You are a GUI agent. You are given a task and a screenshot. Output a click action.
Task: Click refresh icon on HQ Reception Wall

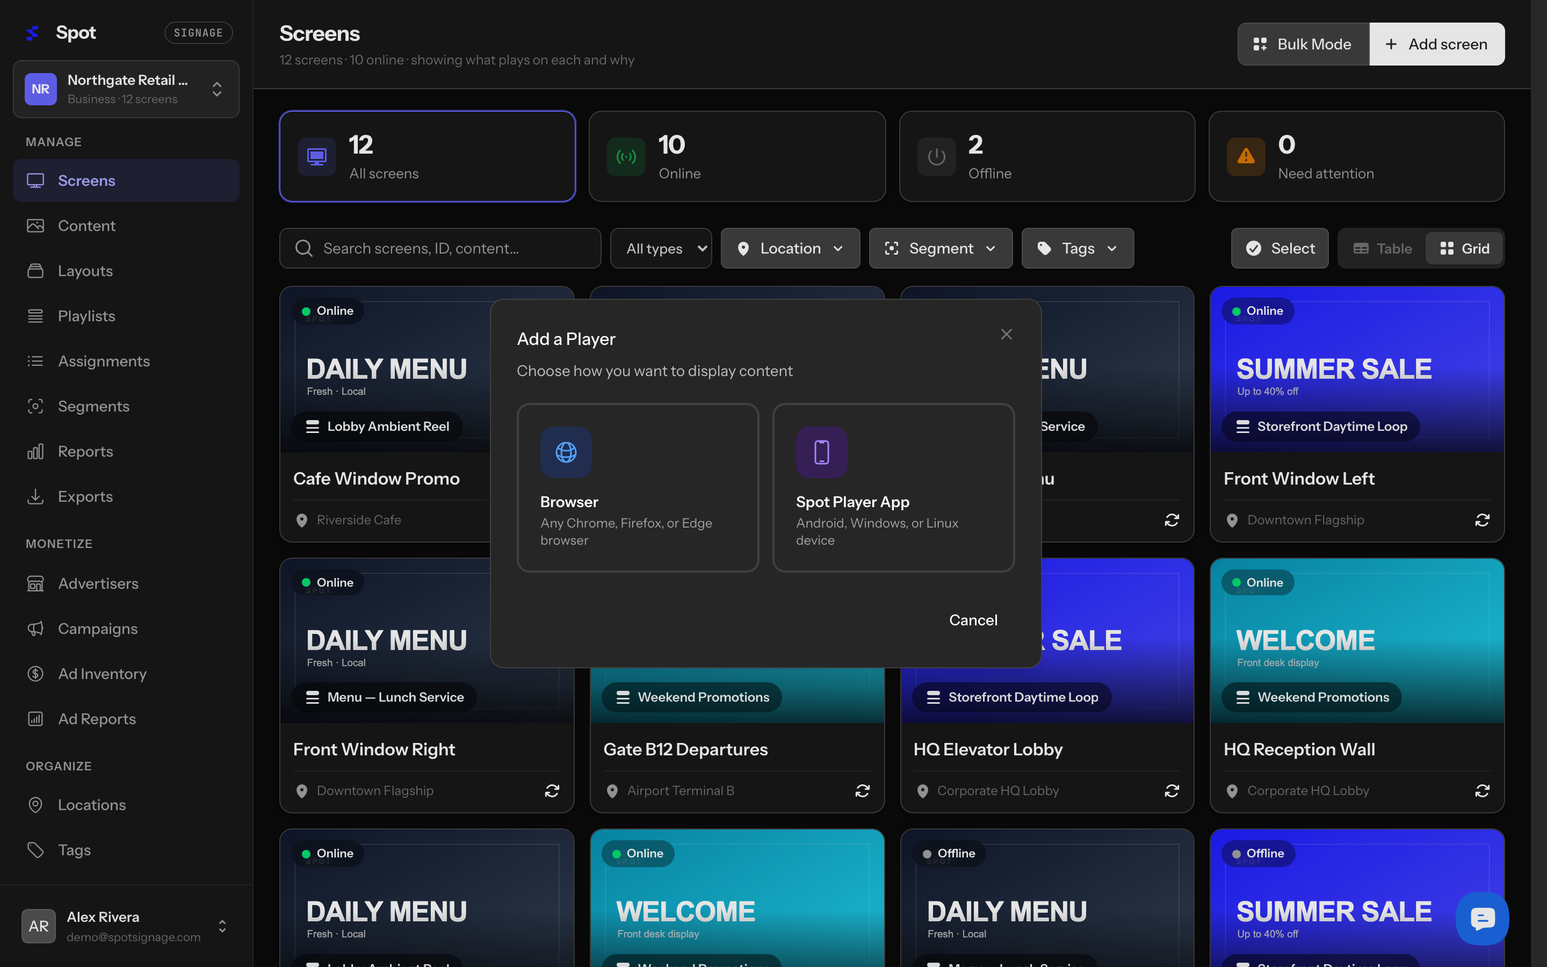(x=1482, y=791)
